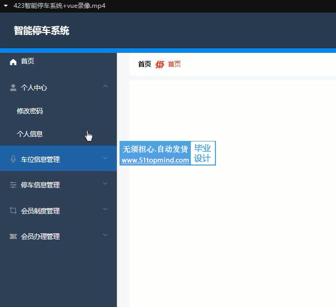Screen dimensions: 336x307
Task: Click the 毕业设计 box in the banner
Action: pos(203,153)
